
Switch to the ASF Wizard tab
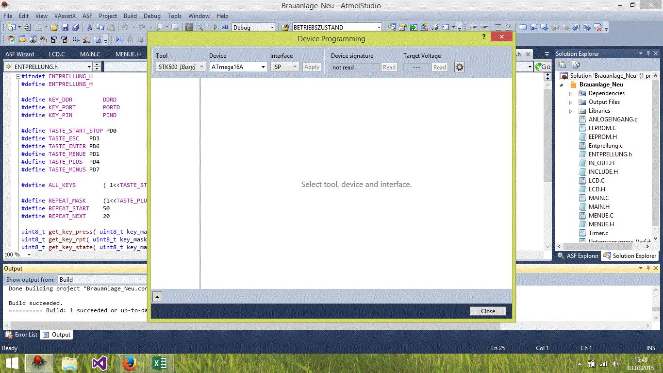click(20, 54)
